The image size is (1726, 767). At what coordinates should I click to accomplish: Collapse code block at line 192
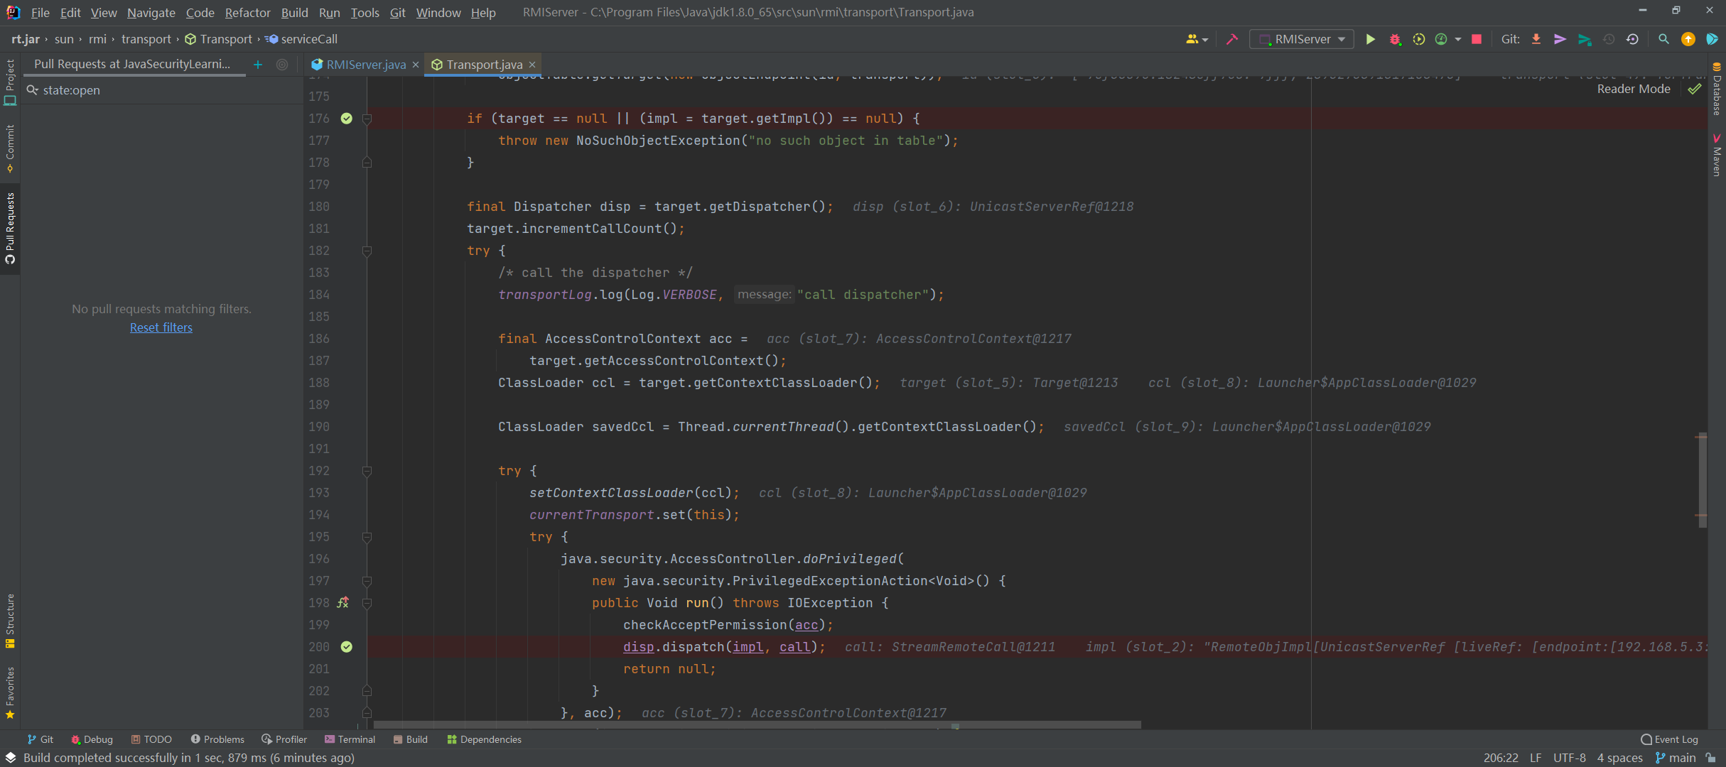point(367,471)
